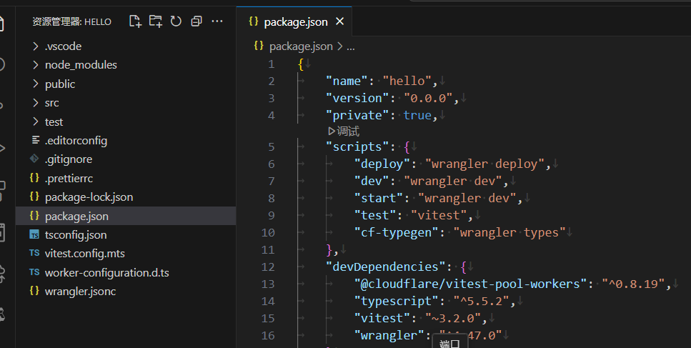Image resolution: width=691 pixels, height=348 pixels.
Task: Expand the test folder
Action: (x=54, y=121)
